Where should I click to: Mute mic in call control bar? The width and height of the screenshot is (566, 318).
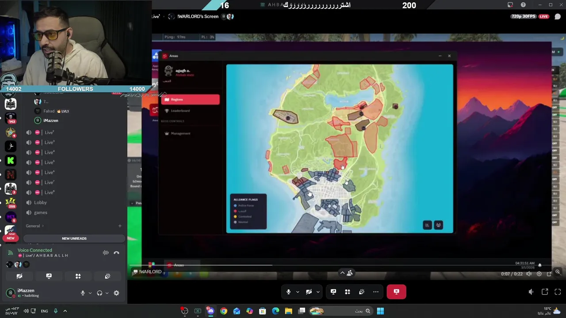[288, 291]
